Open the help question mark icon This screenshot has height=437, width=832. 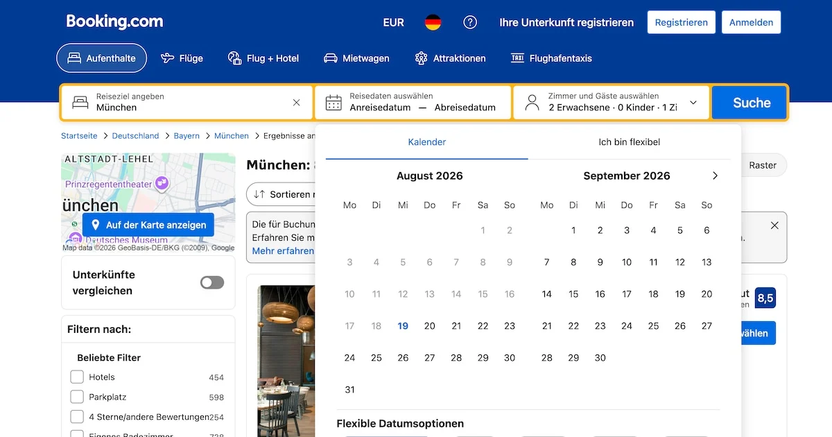(470, 22)
